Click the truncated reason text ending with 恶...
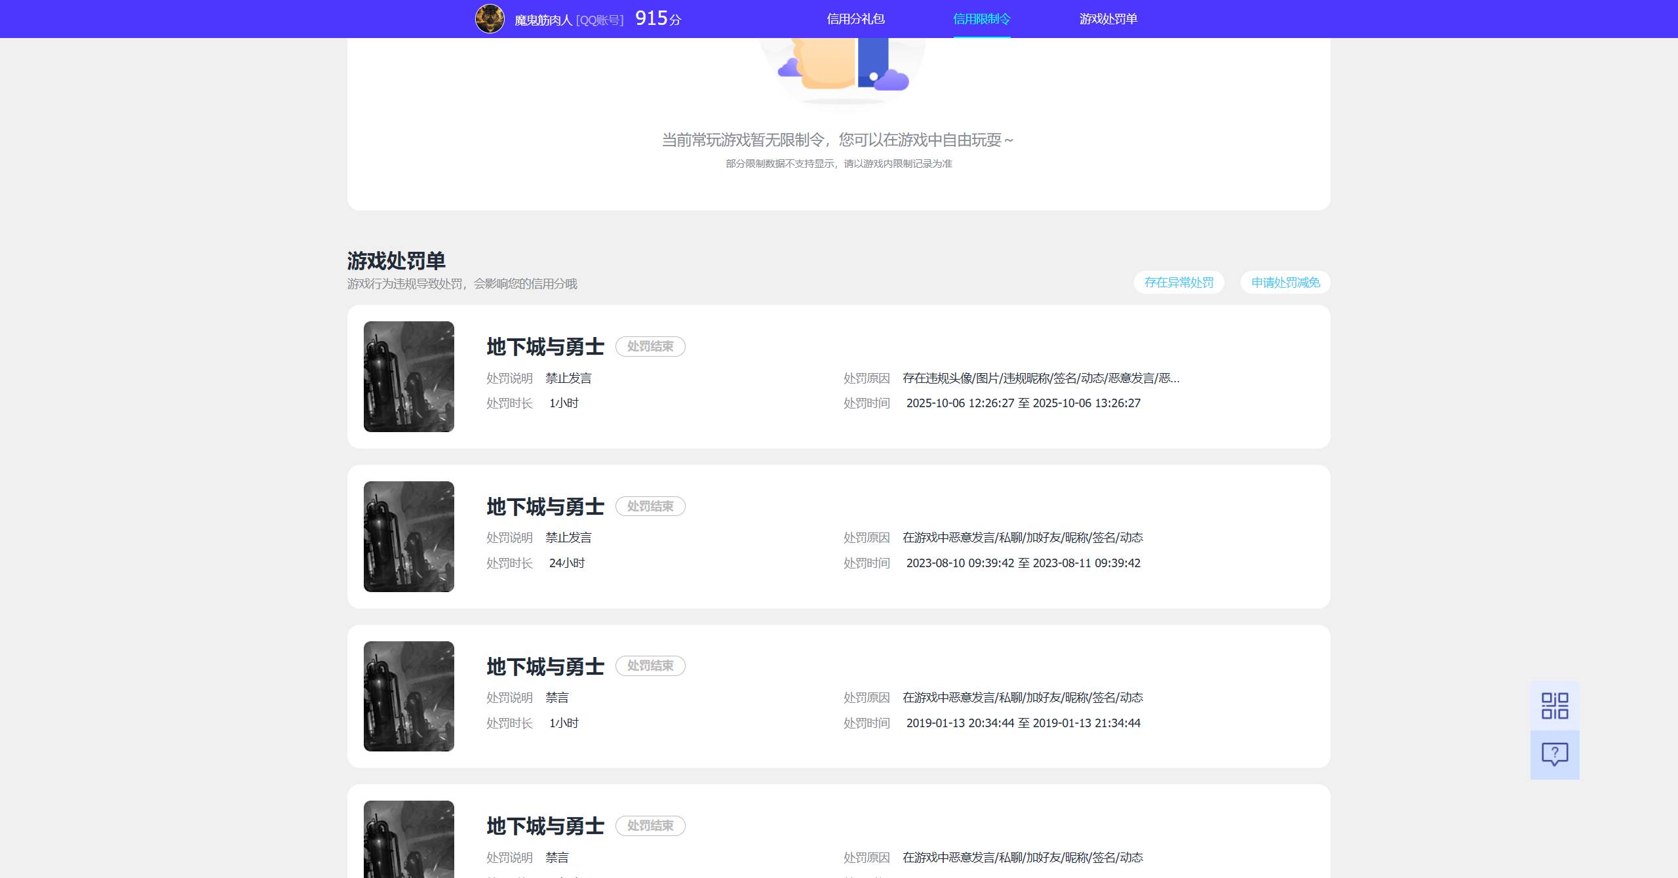Viewport: 1678px width, 878px height. coord(1040,378)
